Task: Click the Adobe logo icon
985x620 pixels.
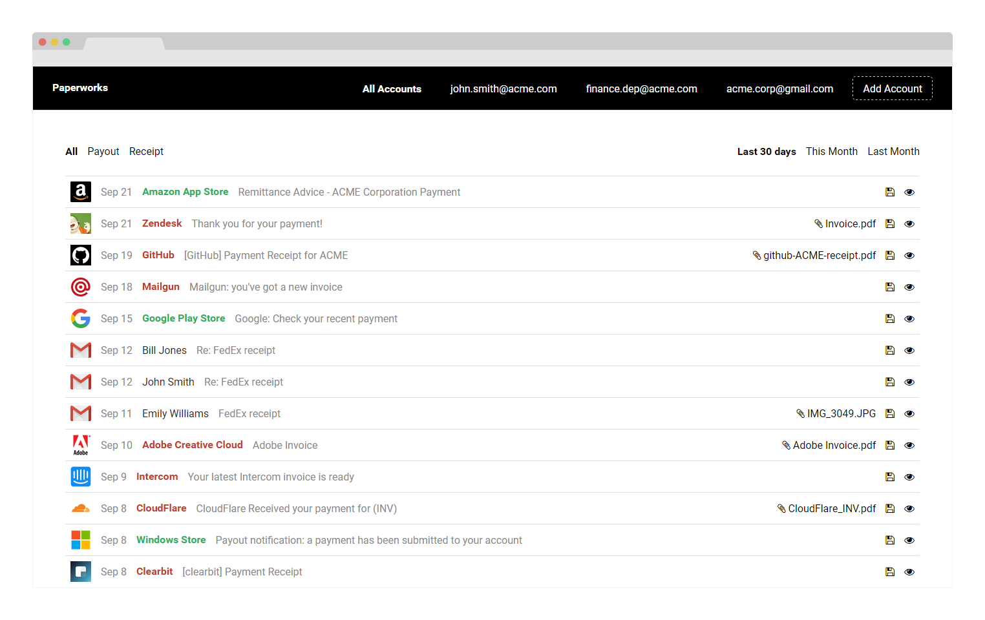Action: click(x=81, y=445)
